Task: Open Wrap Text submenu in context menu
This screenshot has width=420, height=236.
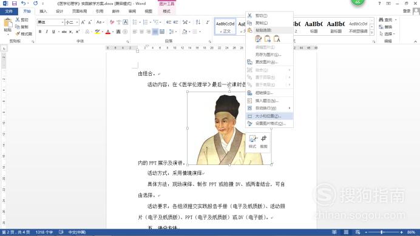Action: 269,108
